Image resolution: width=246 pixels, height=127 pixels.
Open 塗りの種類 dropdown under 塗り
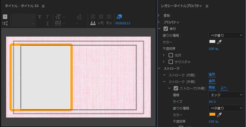tap(226, 35)
